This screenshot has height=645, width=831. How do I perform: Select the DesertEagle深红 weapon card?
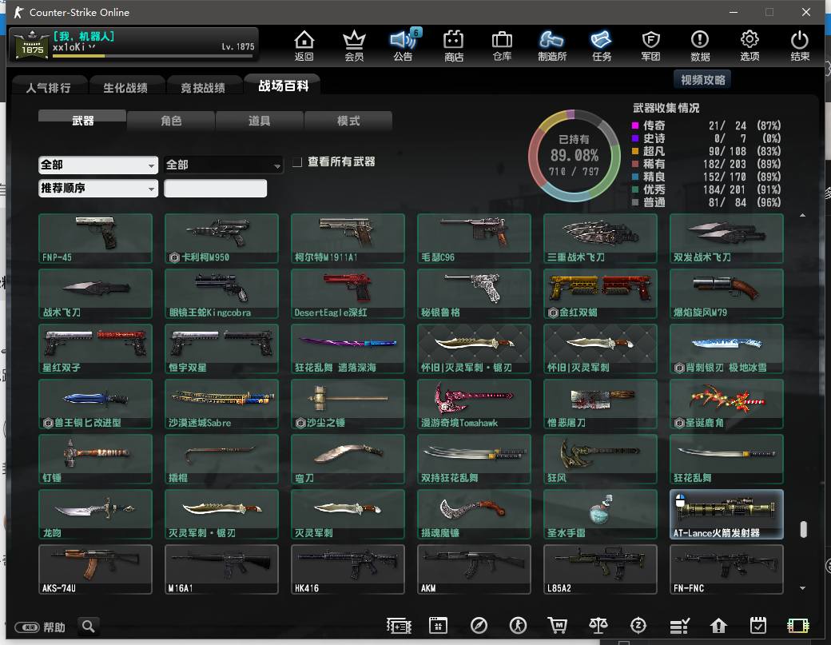tap(348, 293)
